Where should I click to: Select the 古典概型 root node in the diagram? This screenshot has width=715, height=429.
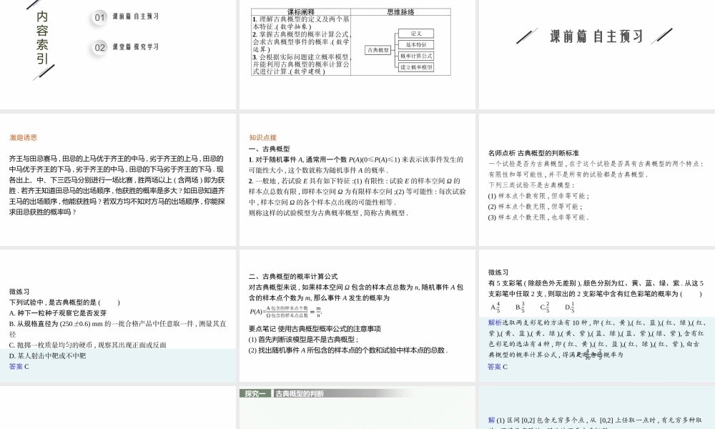(378, 50)
